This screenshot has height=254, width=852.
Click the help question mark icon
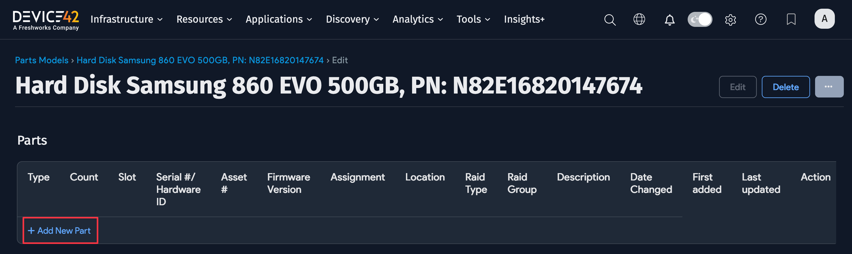(x=761, y=19)
